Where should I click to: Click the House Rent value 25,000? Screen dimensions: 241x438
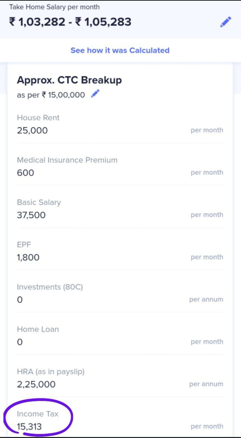point(32,130)
